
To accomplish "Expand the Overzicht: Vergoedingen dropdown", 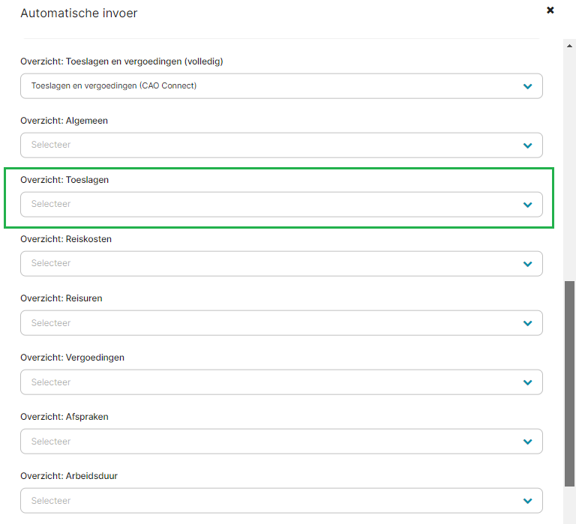I will tap(281, 382).
